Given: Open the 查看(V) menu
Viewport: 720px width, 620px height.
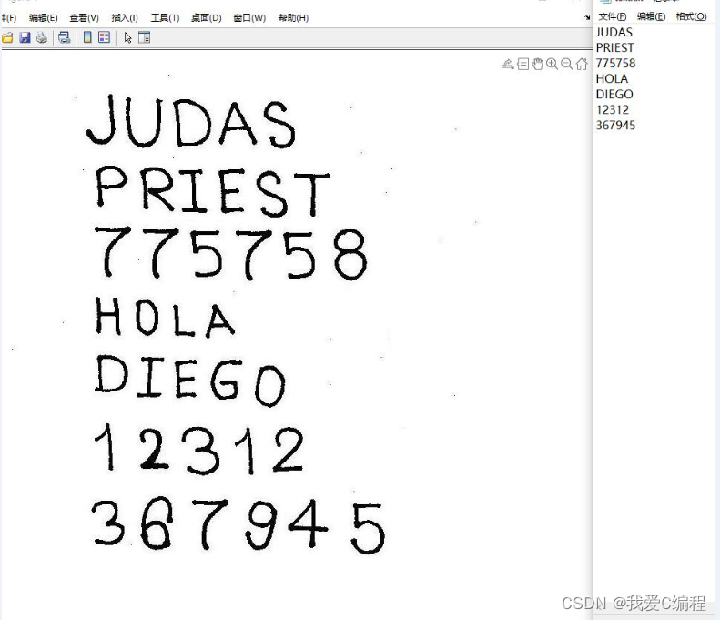Looking at the screenshot, I should [84, 18].
